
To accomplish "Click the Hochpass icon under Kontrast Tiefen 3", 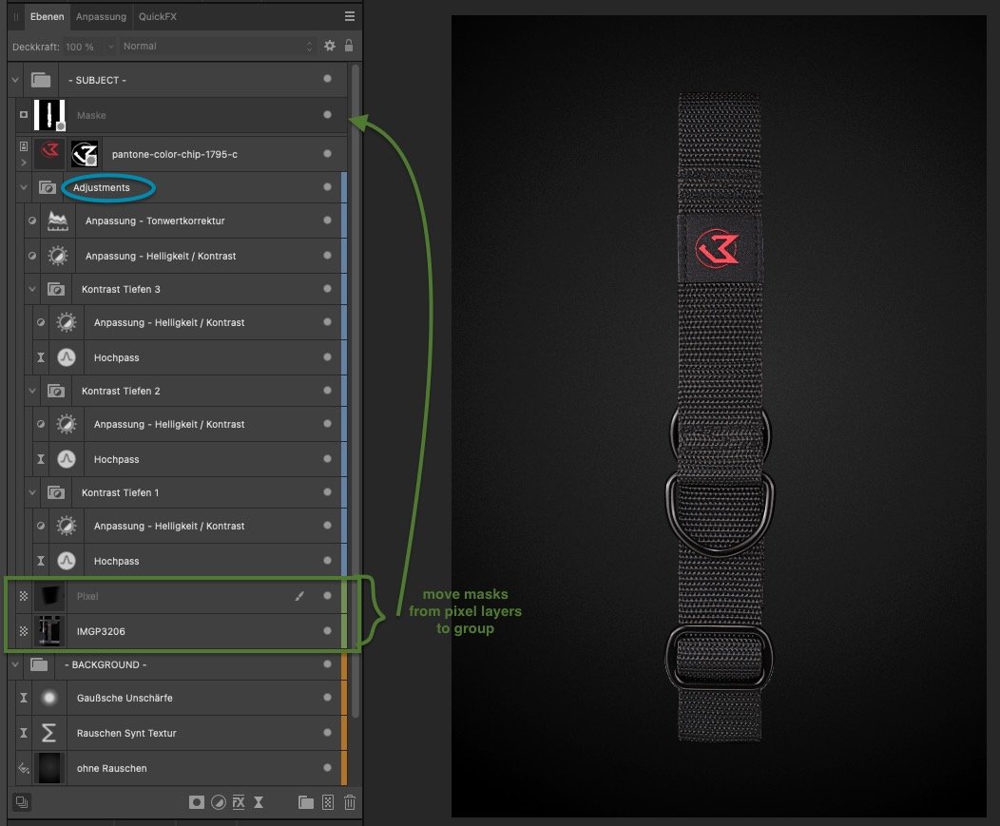I will (67, 357).
